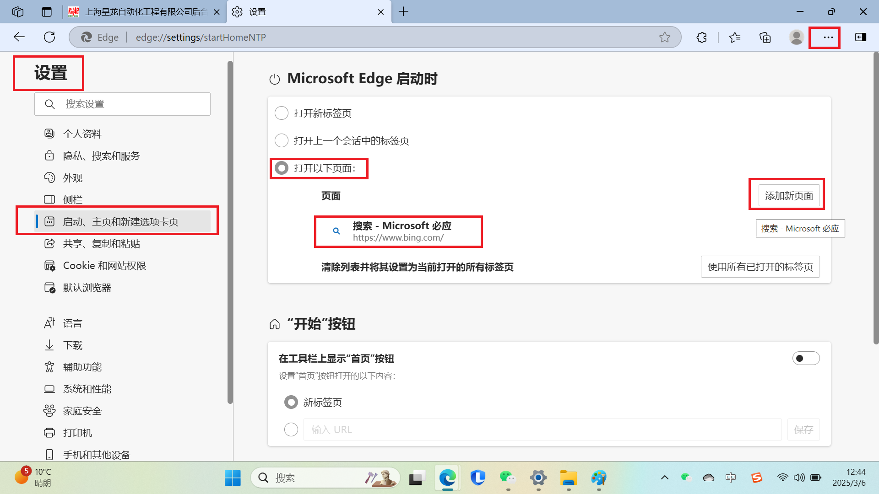This screenshot has width=879, height=494.
Task: Expand Cookie and site permissions section
Action: 105,265
